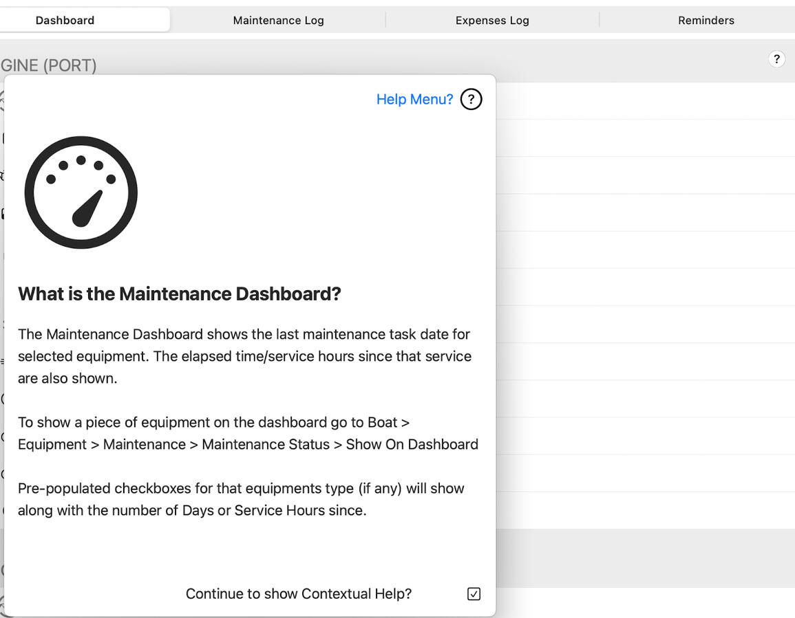Uncheck the Continue to show Contextual Help checkbox
This screenshot has height=618, width=795.
click(x=474, y=594)
